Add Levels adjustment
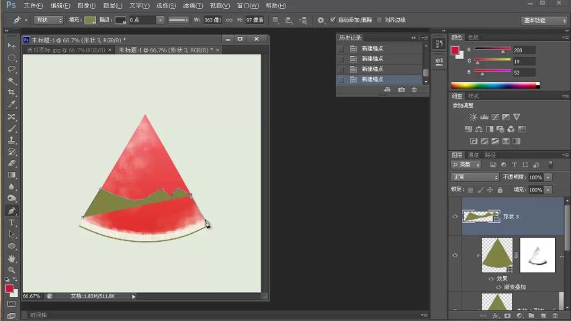Image resolution: width=571 pixels, height=321 pixels. pos(484,117)
